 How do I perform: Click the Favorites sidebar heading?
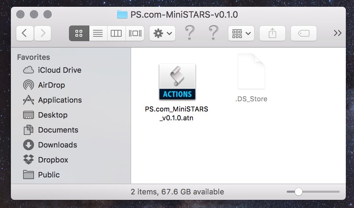pos(33,57)
